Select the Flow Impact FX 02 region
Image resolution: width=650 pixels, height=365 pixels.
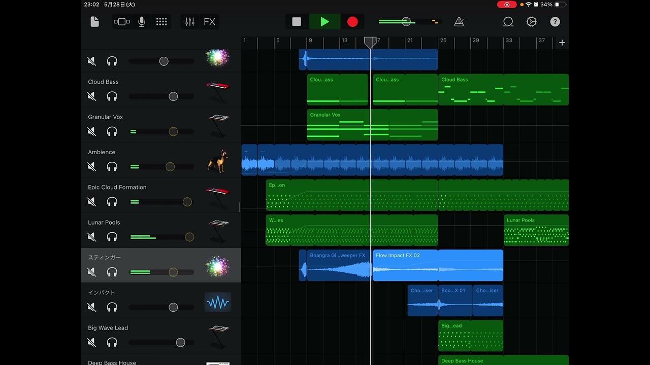(x=438, y=265)
